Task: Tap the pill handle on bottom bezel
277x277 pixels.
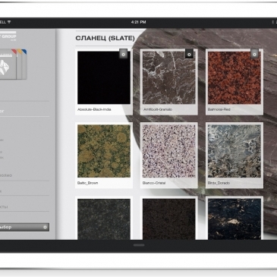Action: point(139,245)
